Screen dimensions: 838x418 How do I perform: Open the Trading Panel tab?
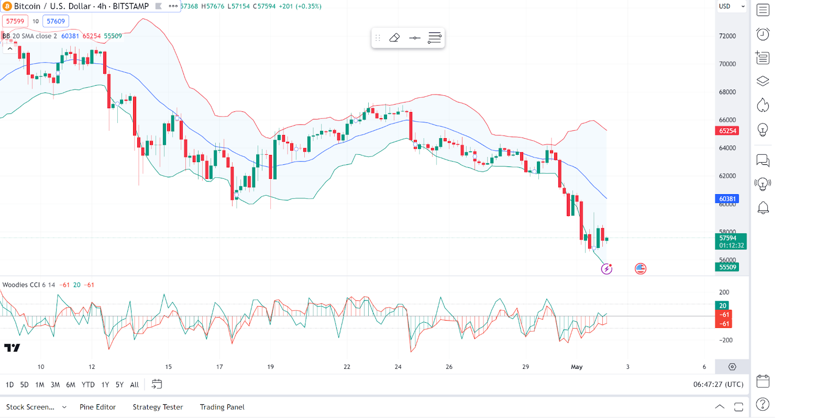coord(222,407)
